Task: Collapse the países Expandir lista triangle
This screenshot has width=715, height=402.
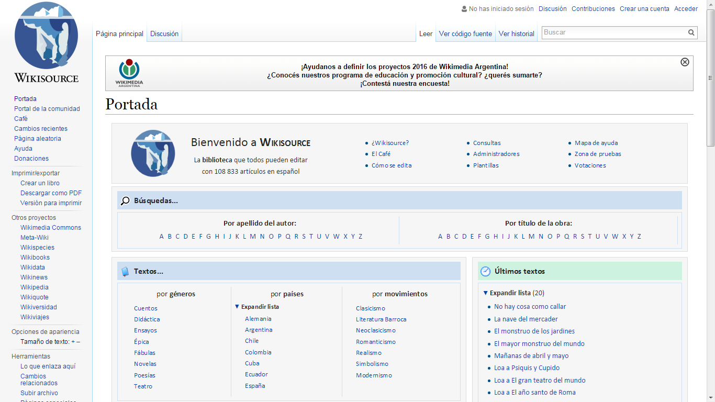Action: (237, 307)
